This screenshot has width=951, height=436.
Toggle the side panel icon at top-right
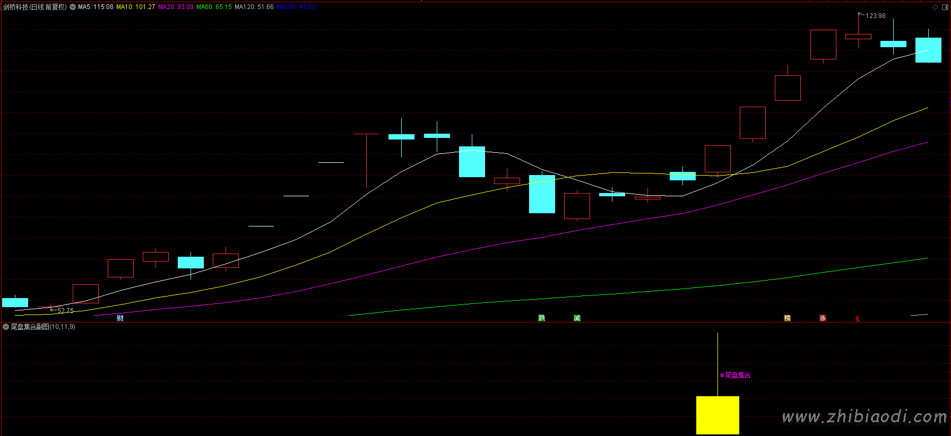click(x=945, y=7)
